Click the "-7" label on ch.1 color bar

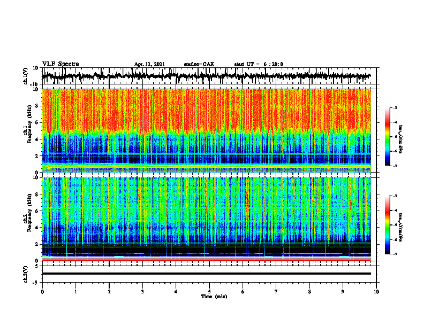click(395, 166)
